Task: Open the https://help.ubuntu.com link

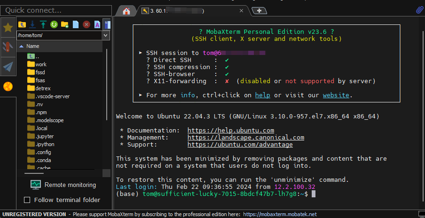Action: [231, 130]
